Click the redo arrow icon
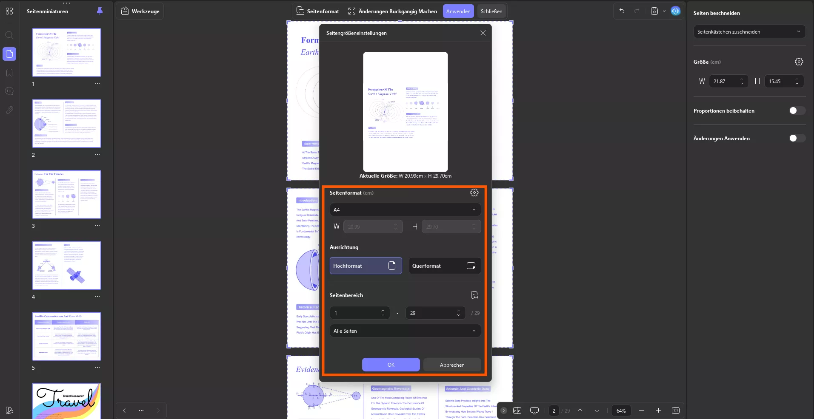 637,11
